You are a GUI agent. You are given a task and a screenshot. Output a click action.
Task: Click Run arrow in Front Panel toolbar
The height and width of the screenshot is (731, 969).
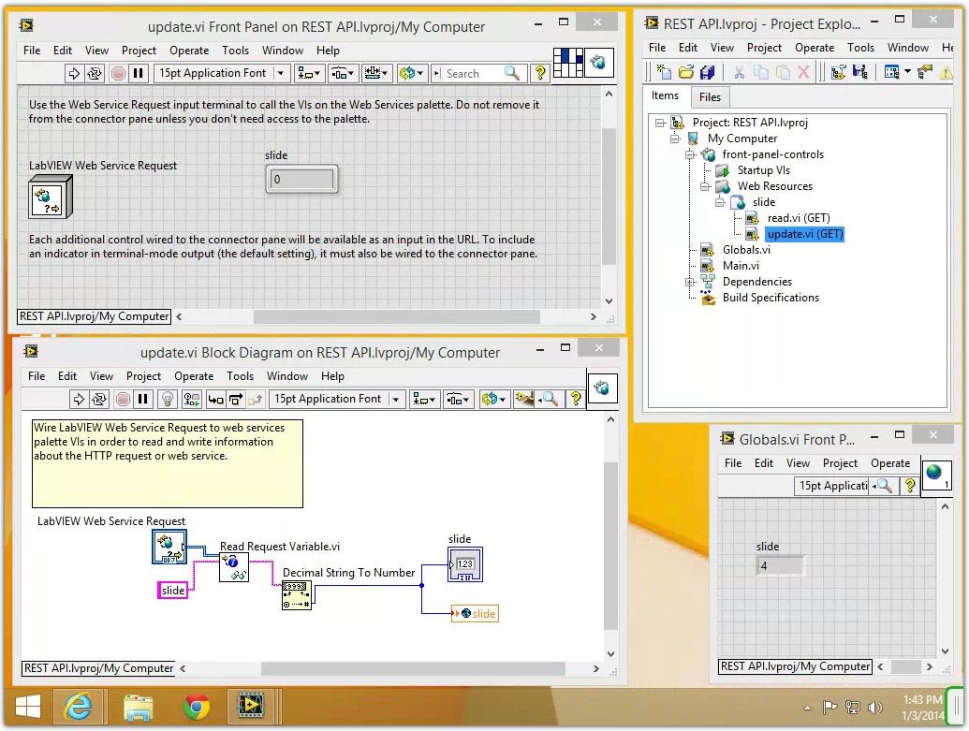pos(74,73)
